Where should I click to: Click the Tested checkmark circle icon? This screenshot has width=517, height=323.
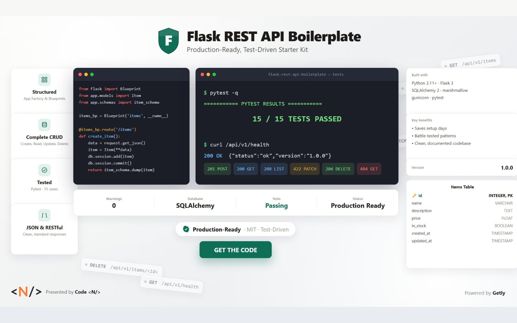pyautogui.click(x=44, y=170)
